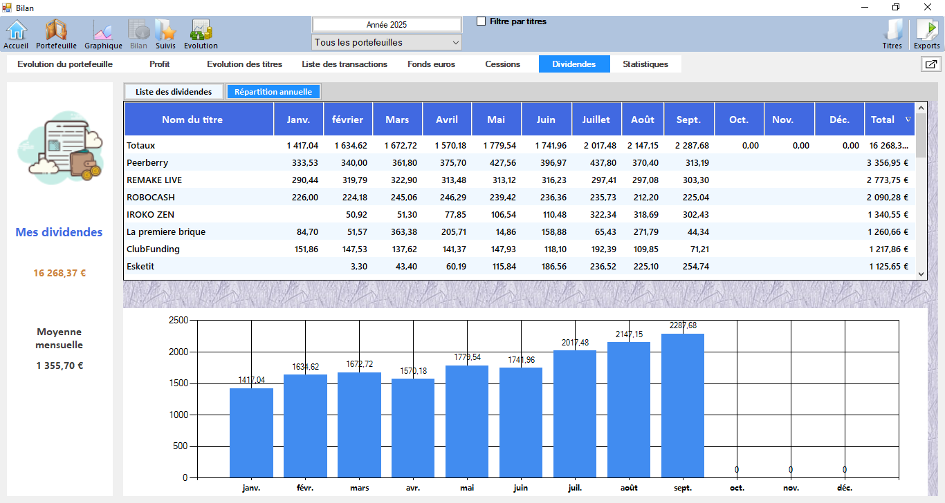Open the Liste des transactions tab
945x503 pixels.
(345, 64)
